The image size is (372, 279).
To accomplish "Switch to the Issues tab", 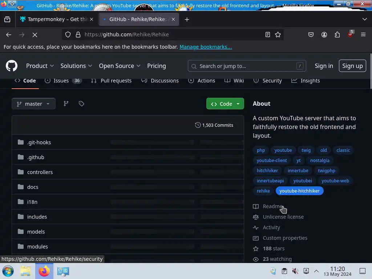I will point(63,81).
